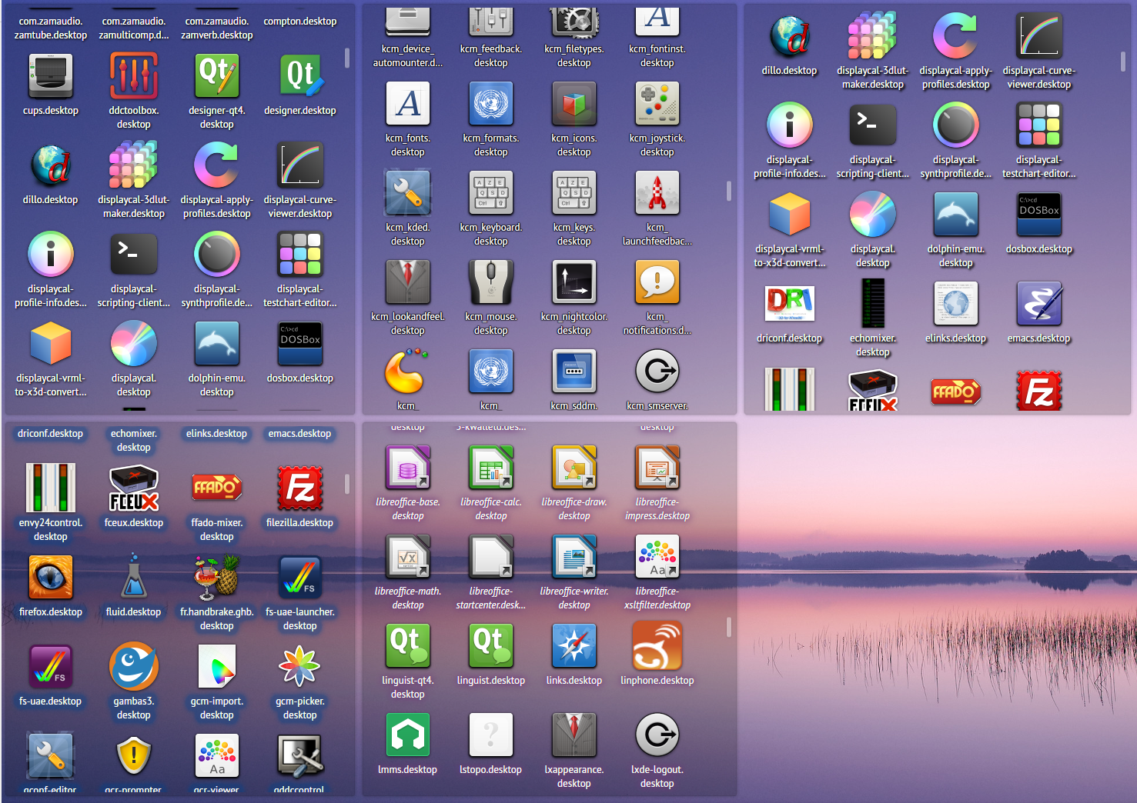This screenshot has height=803, width=1137.
Task: Open fs-uae-launcher.desktop
Action: [x=300, y=578]
